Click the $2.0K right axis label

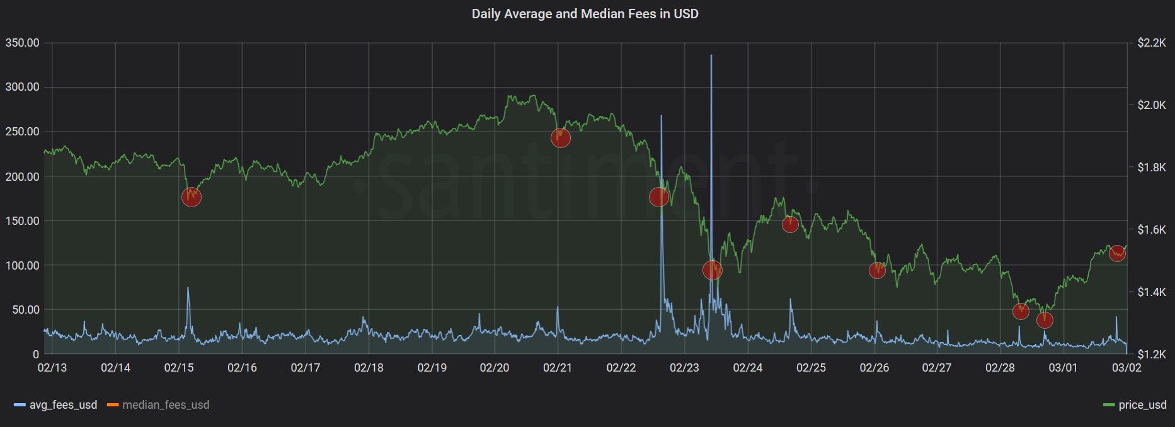1152,105
